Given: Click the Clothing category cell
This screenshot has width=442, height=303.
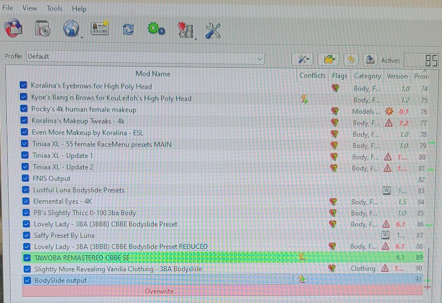Looking at the screenshot, I should coord(363,268).
